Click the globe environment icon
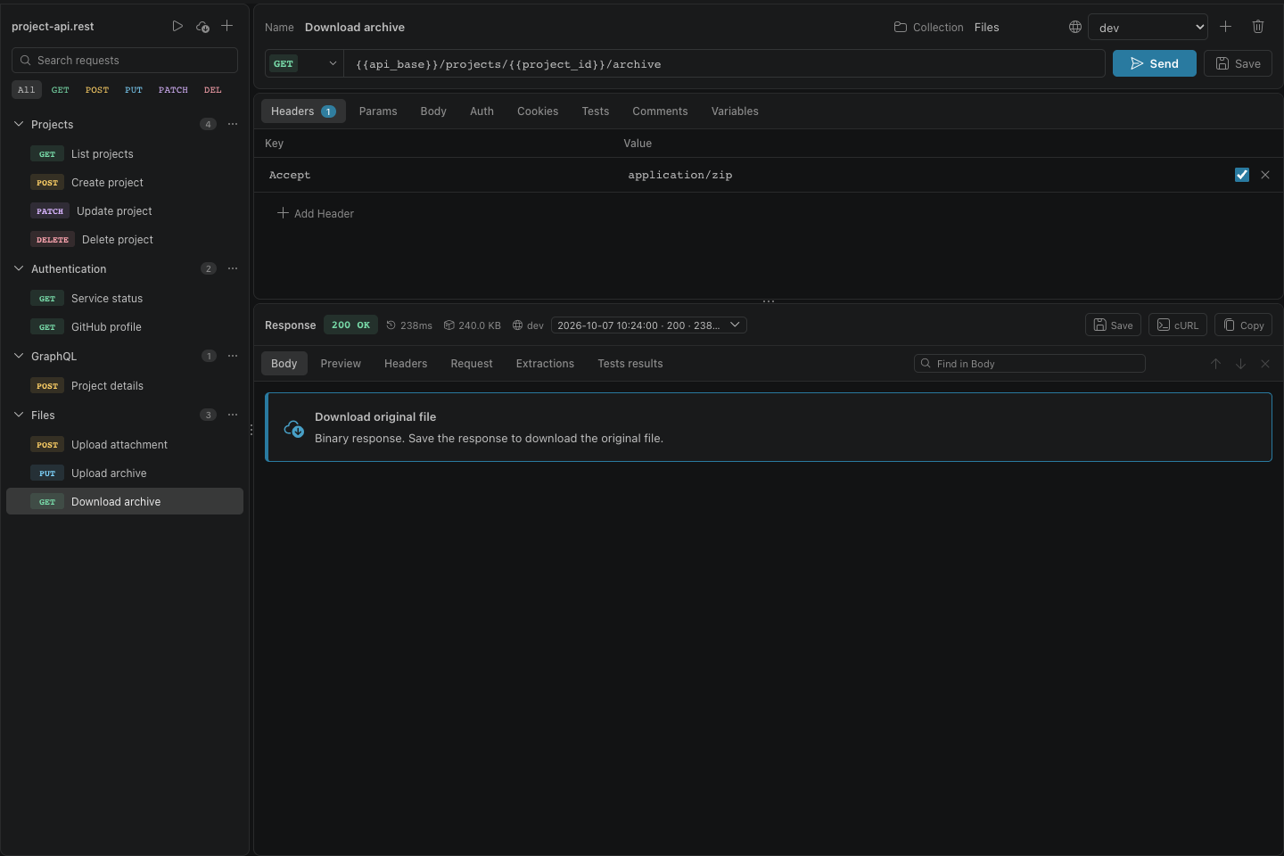The image size is (1284, 856). tap(1075, 27)
